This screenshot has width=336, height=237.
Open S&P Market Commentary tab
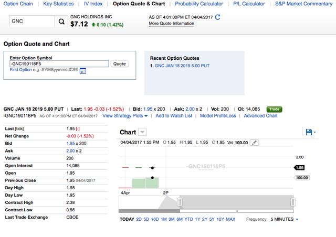point(303,4)
